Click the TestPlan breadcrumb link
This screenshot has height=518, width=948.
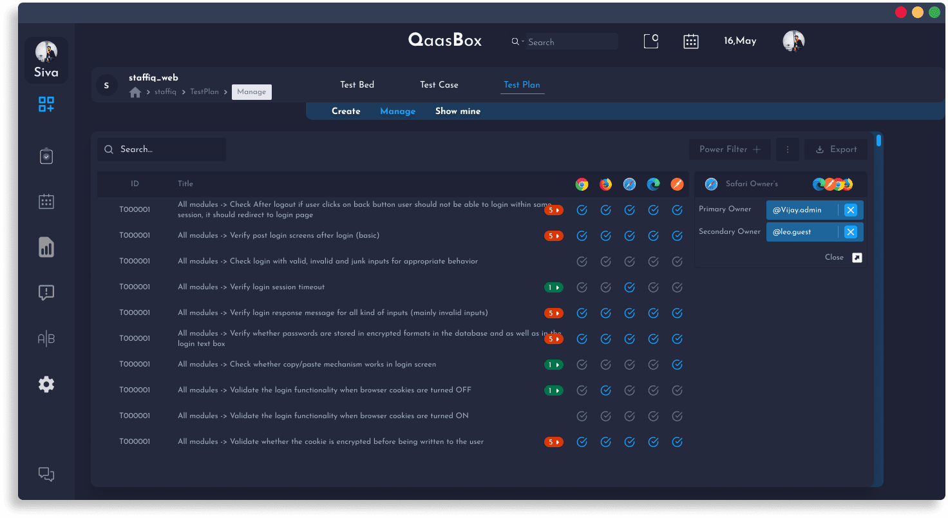[x=204, y=92]
